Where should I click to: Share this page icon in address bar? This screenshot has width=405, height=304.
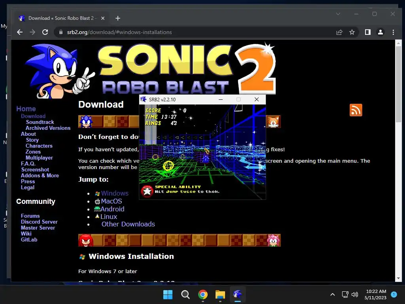click(339, 32)
